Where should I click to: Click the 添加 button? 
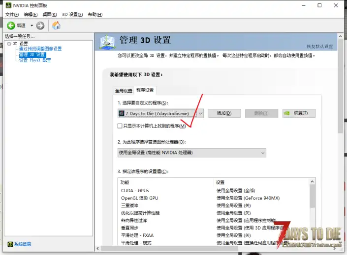coord(223,113)
